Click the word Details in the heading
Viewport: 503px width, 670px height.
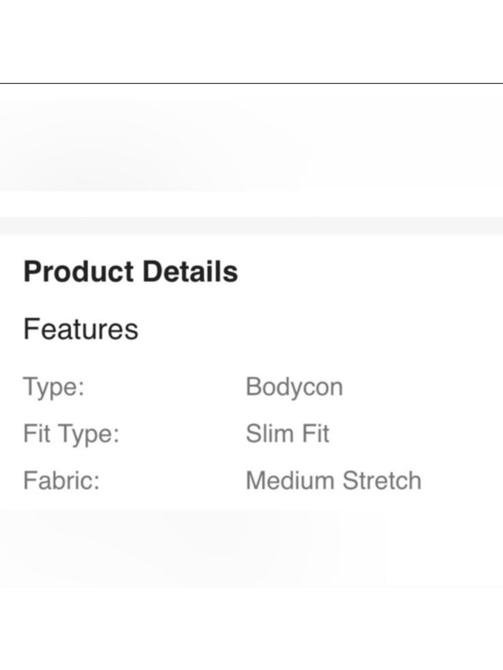[x=190, y=272]
